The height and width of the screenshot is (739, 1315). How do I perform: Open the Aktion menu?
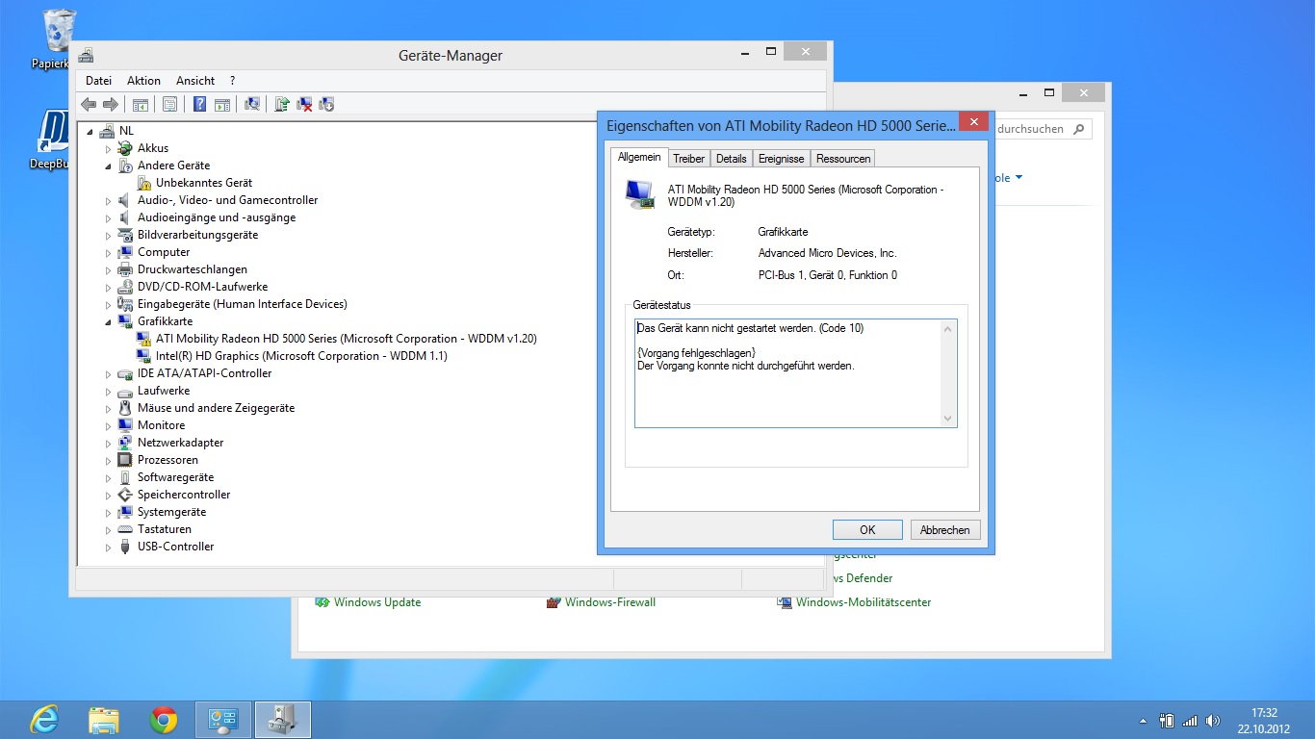tap(143, 81)
